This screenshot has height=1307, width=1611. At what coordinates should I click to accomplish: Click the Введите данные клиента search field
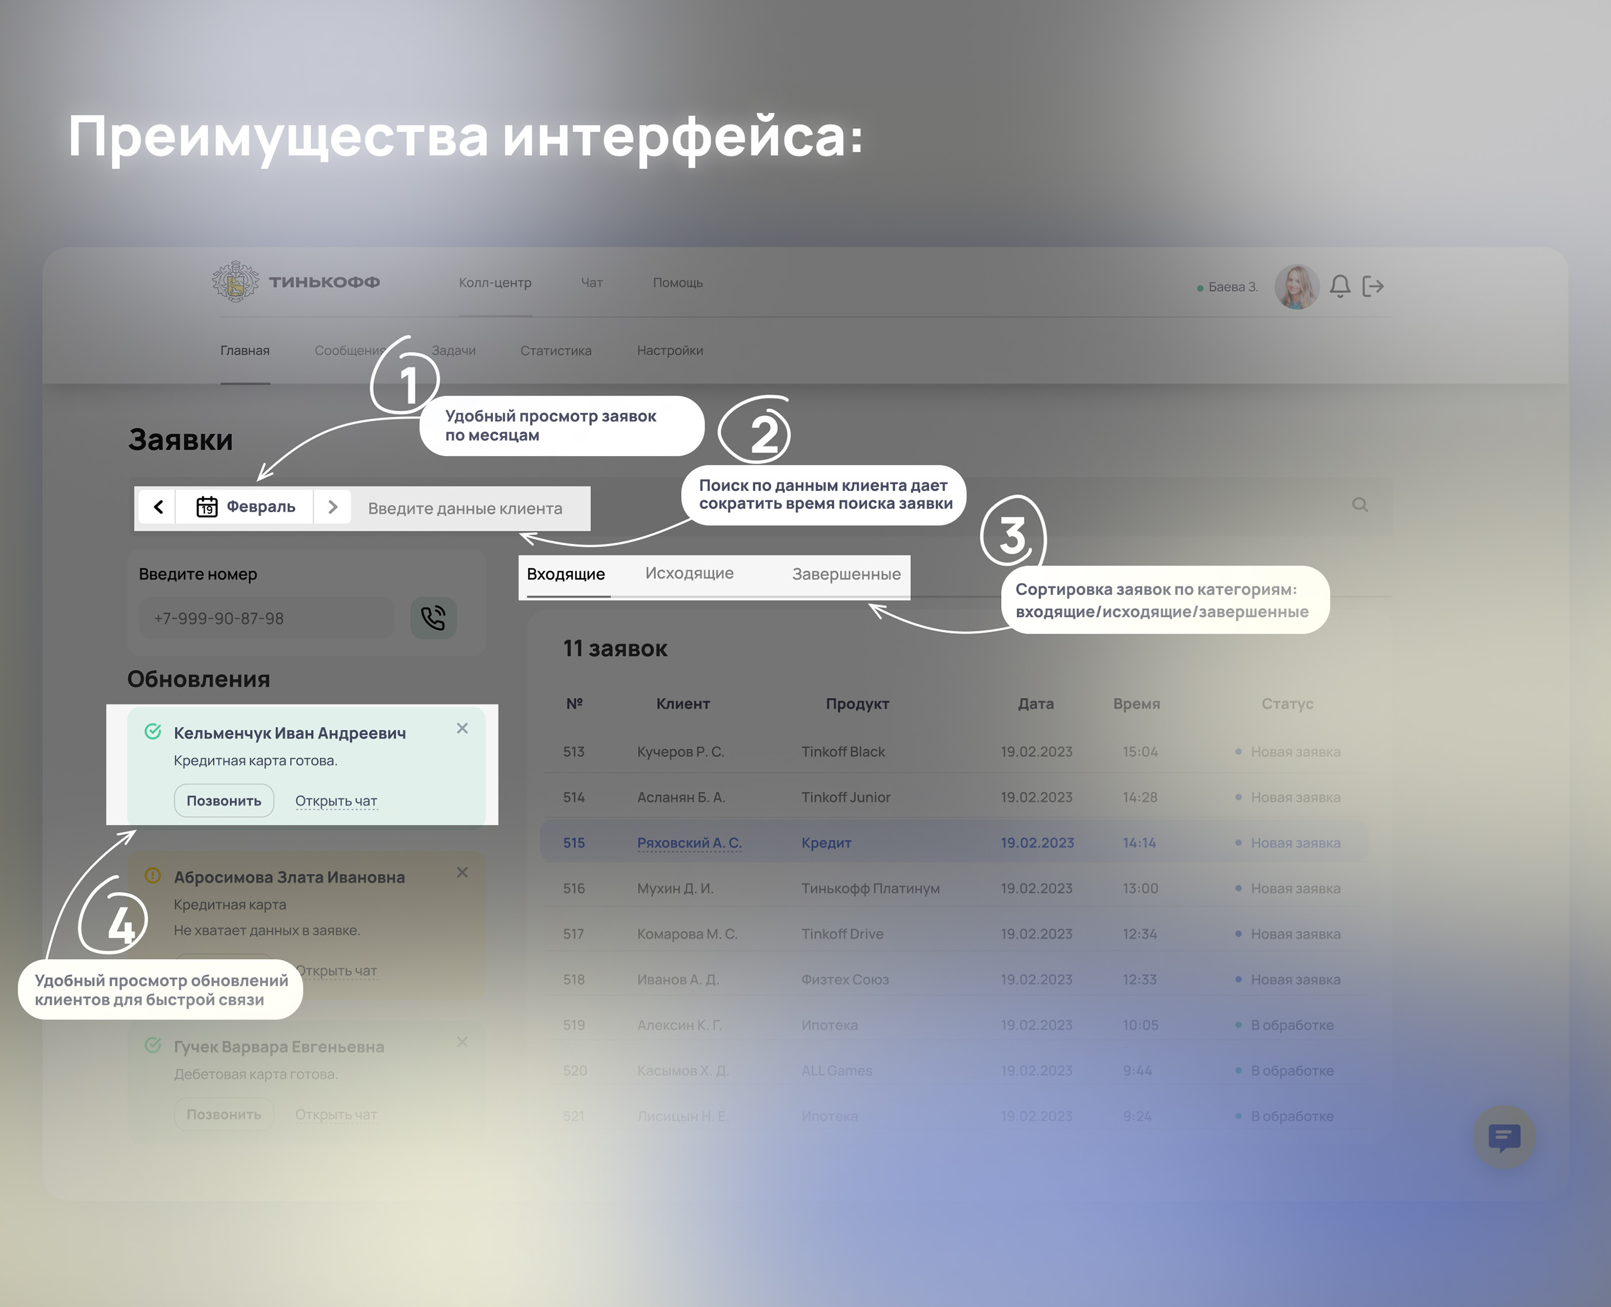(x=465, y=508)
